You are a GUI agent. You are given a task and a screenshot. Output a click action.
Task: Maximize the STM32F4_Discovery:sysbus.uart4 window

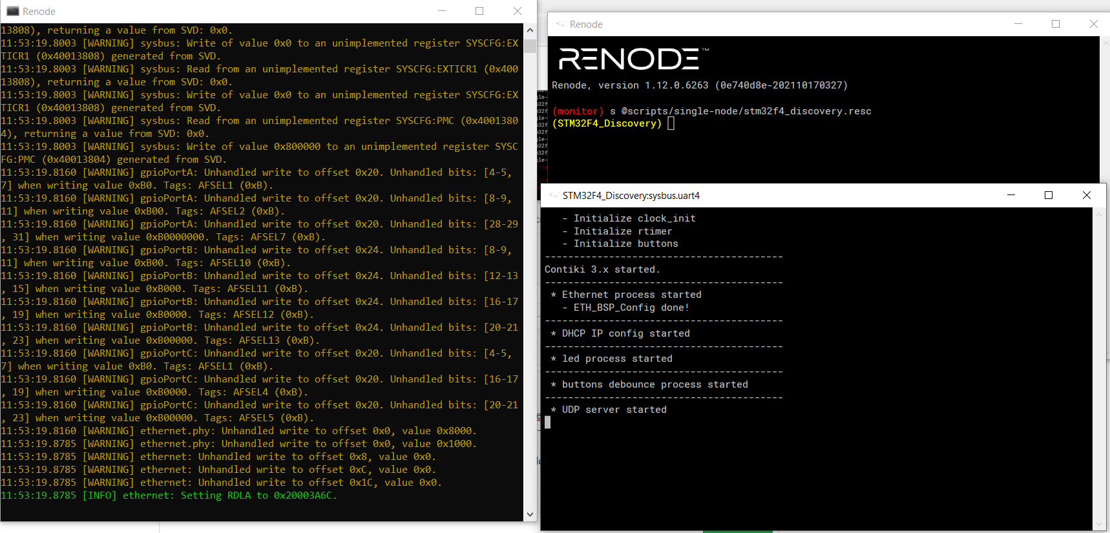(1049, 195)
